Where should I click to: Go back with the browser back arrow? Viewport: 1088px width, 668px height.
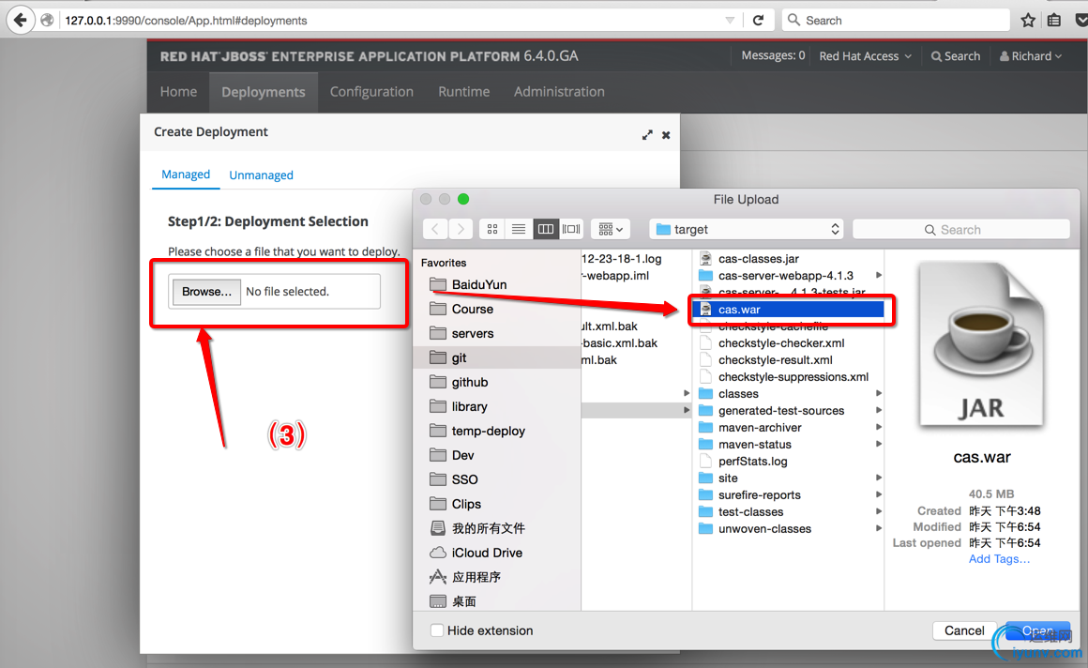coord(21,20)
